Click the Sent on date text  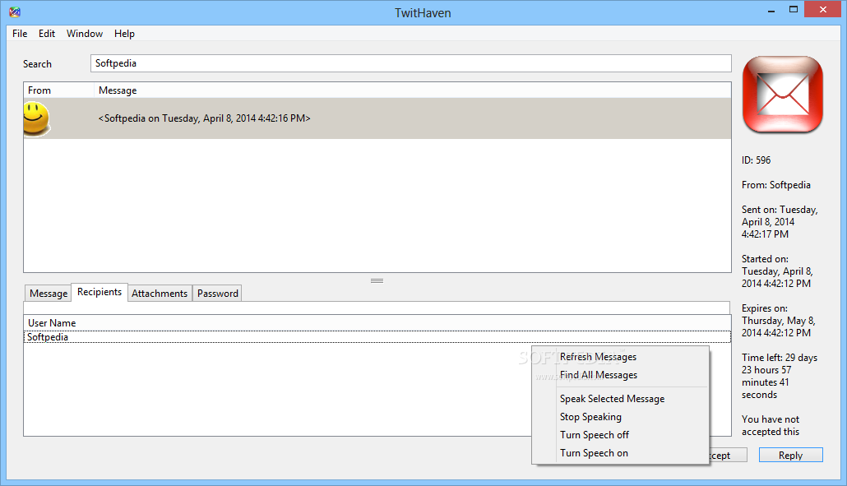click(780, 222)
